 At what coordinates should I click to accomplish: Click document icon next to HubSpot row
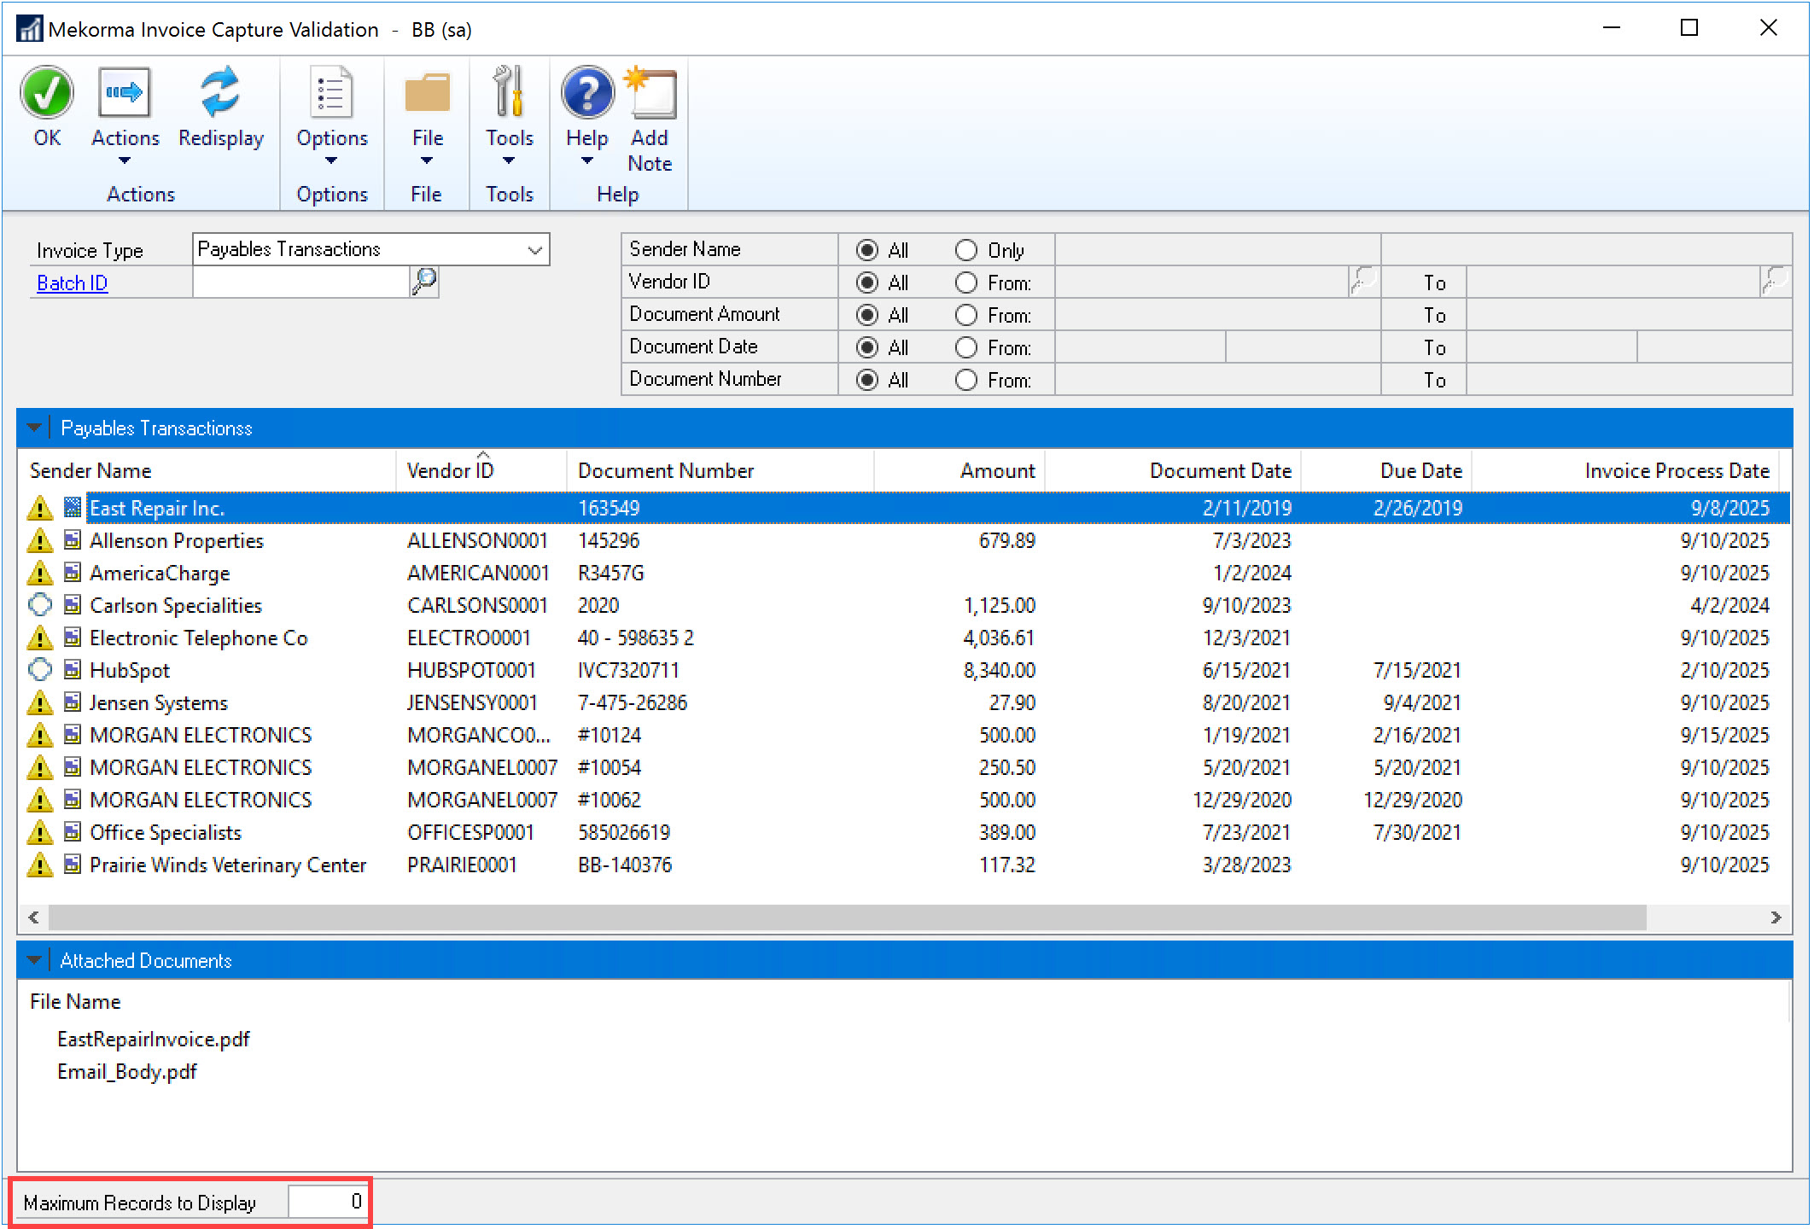(x=73, y=670)
